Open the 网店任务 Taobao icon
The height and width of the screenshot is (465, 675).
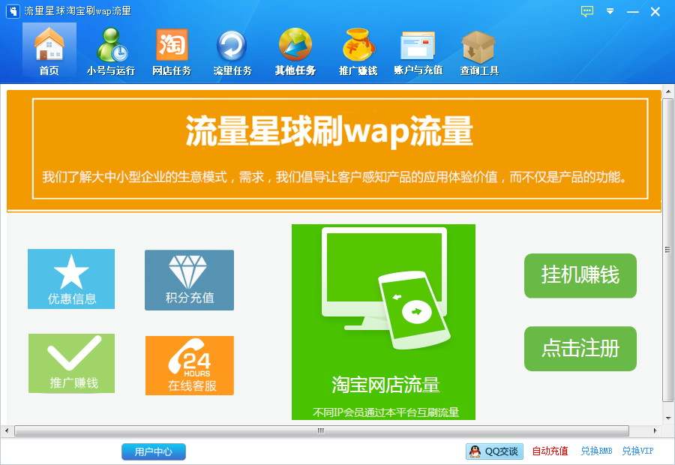coord(172,50)
